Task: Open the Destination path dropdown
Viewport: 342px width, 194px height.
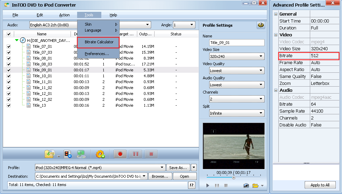Action: [144, 176]
